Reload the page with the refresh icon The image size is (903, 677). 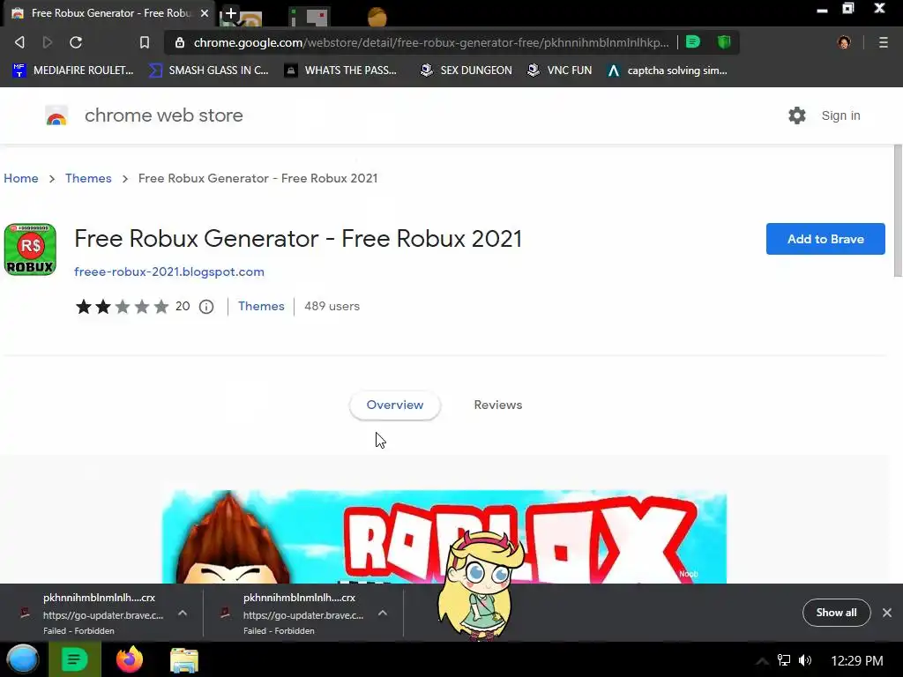tap(76, 42)
